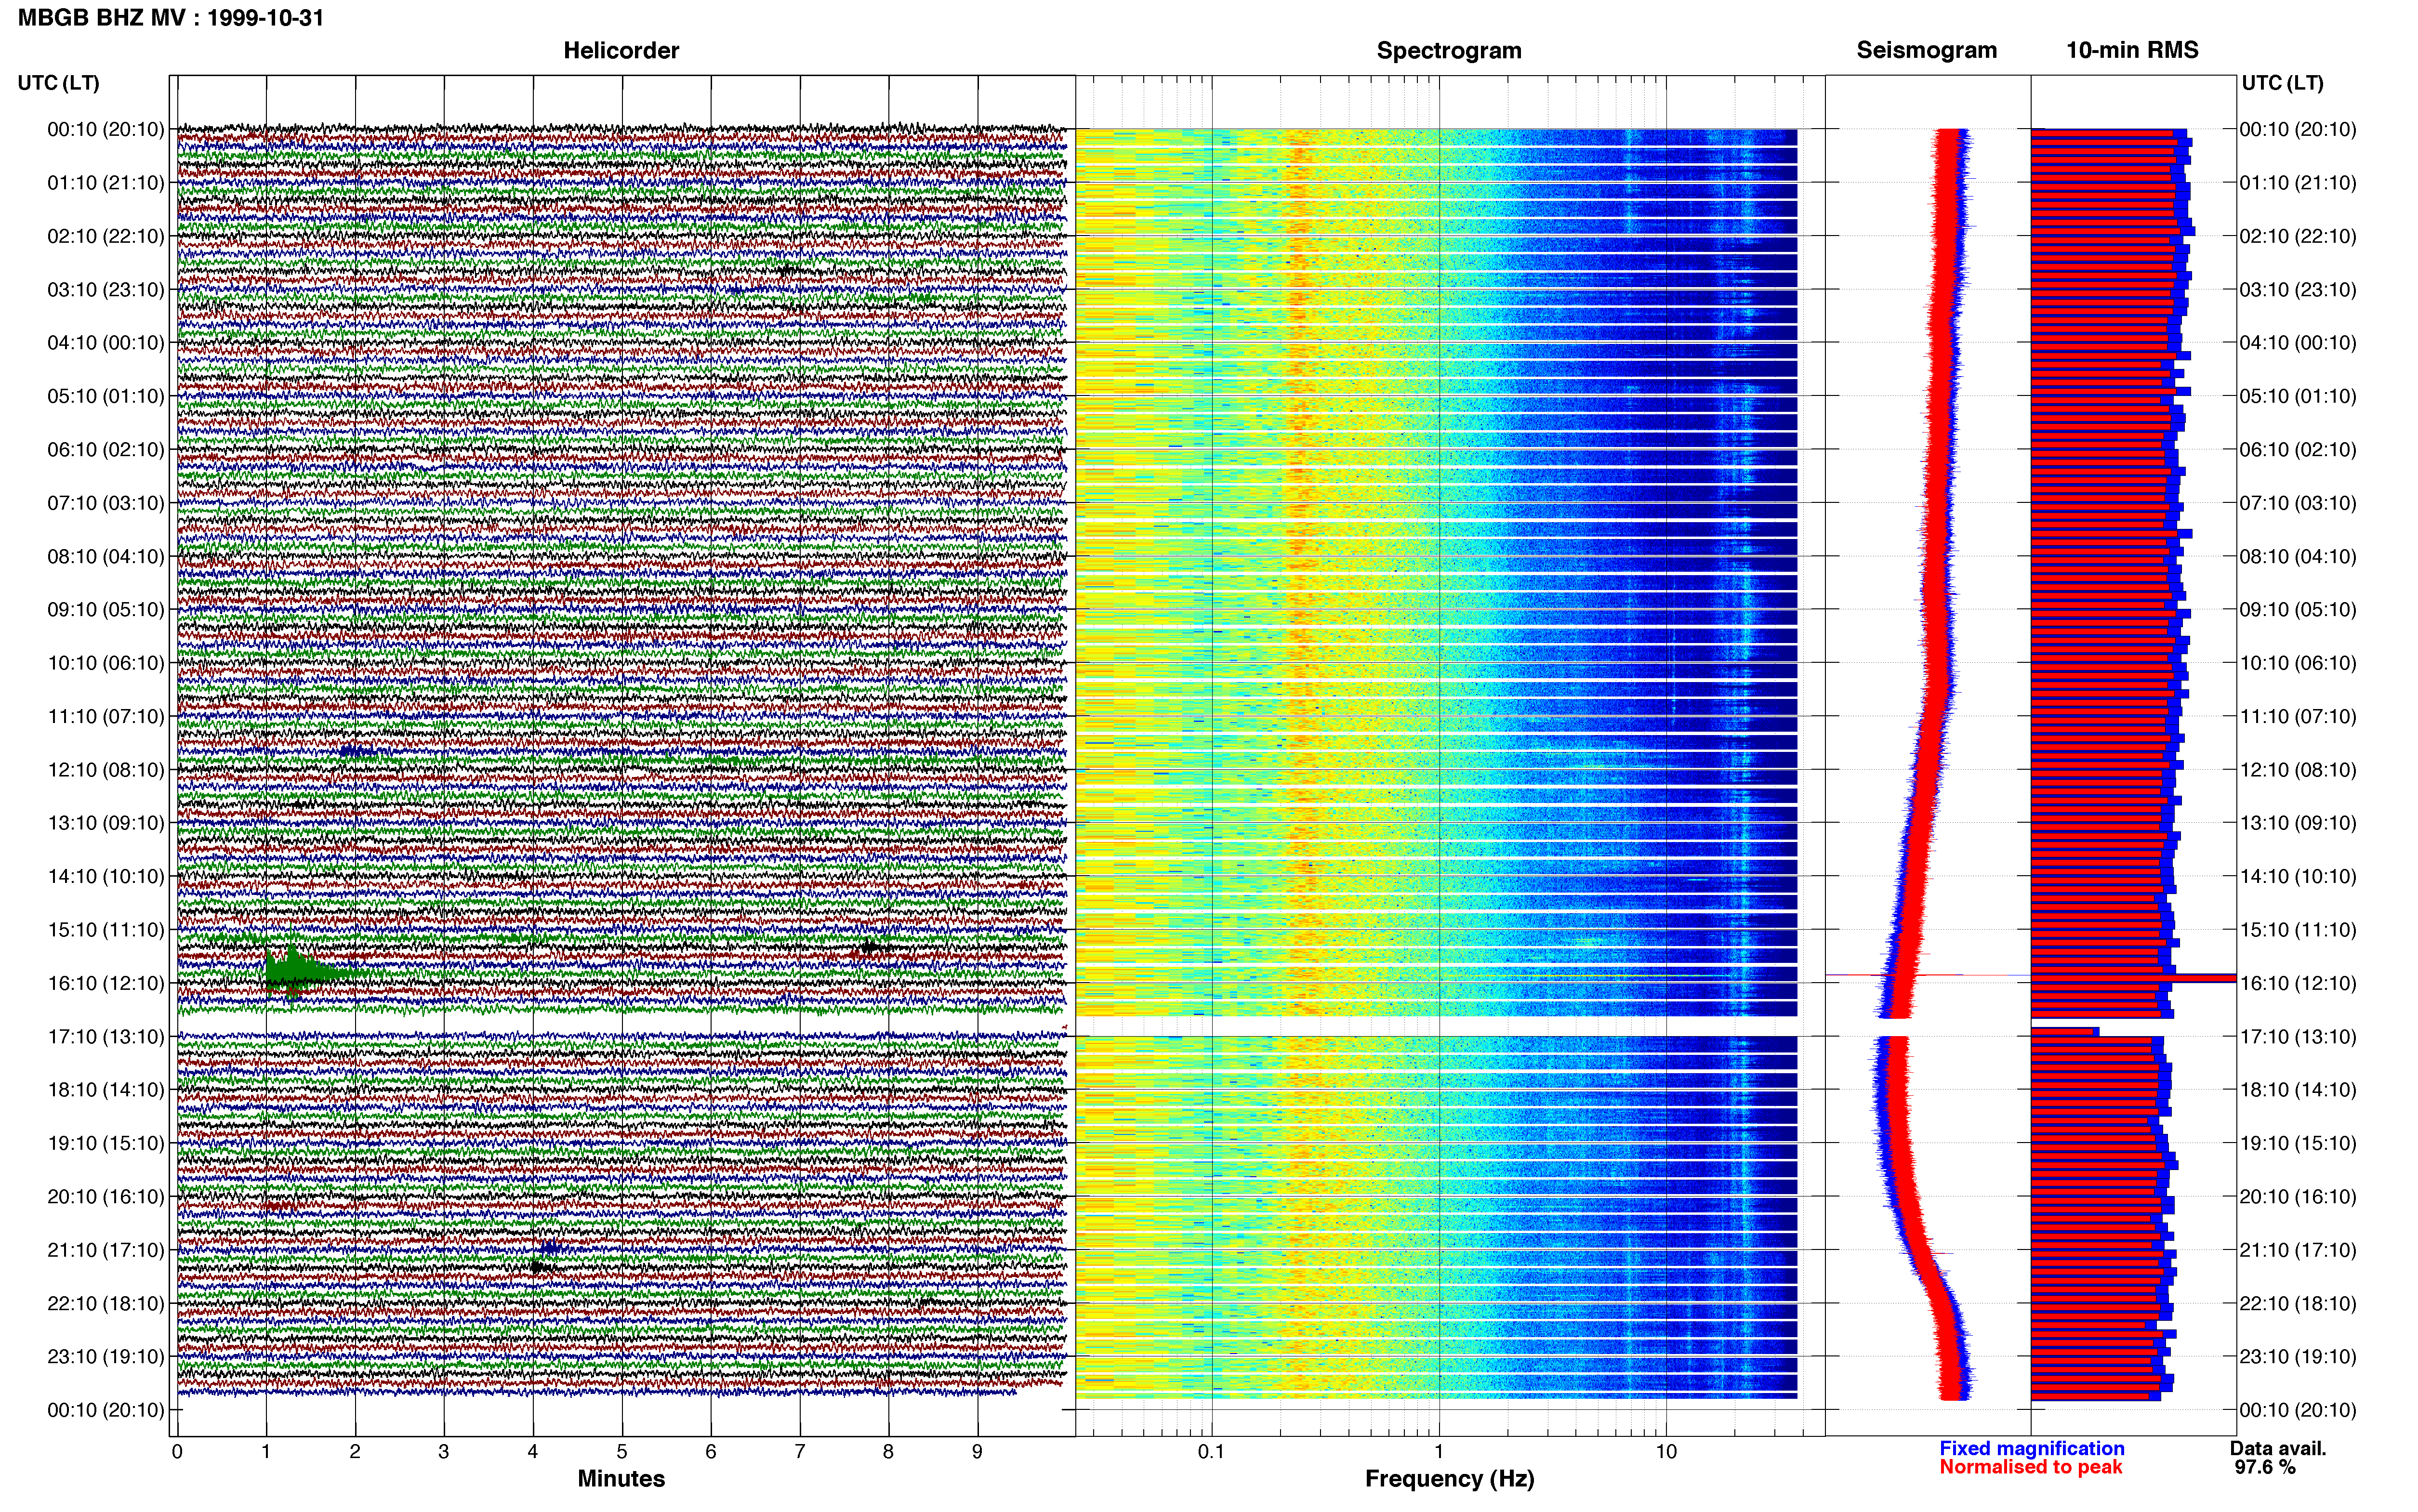Click the frequency tick label 1
The width and height of the screenshot is (2418, 1512).
(1439, 1452)
